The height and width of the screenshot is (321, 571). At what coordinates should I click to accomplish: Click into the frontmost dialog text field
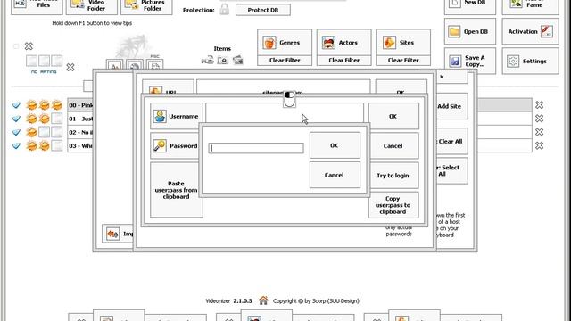[256, 148]
